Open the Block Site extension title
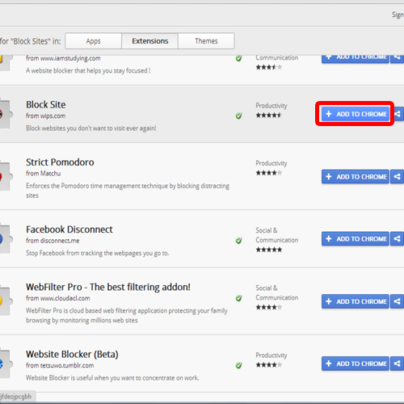 click(46, 104)
